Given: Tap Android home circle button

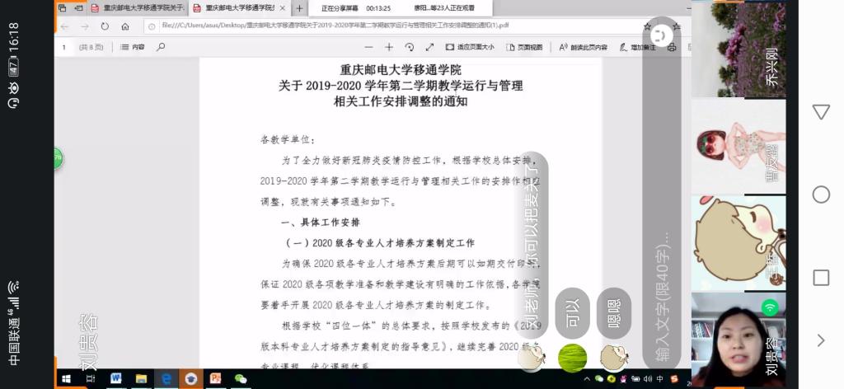Looking at the screenshot, I should 821,194.
